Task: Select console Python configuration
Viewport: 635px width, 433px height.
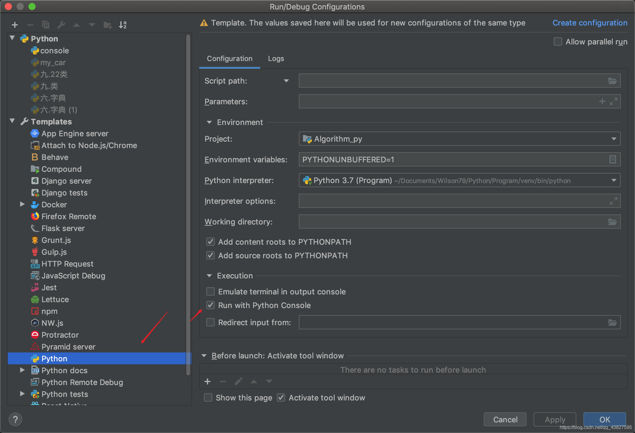Action: pos(55,51)
